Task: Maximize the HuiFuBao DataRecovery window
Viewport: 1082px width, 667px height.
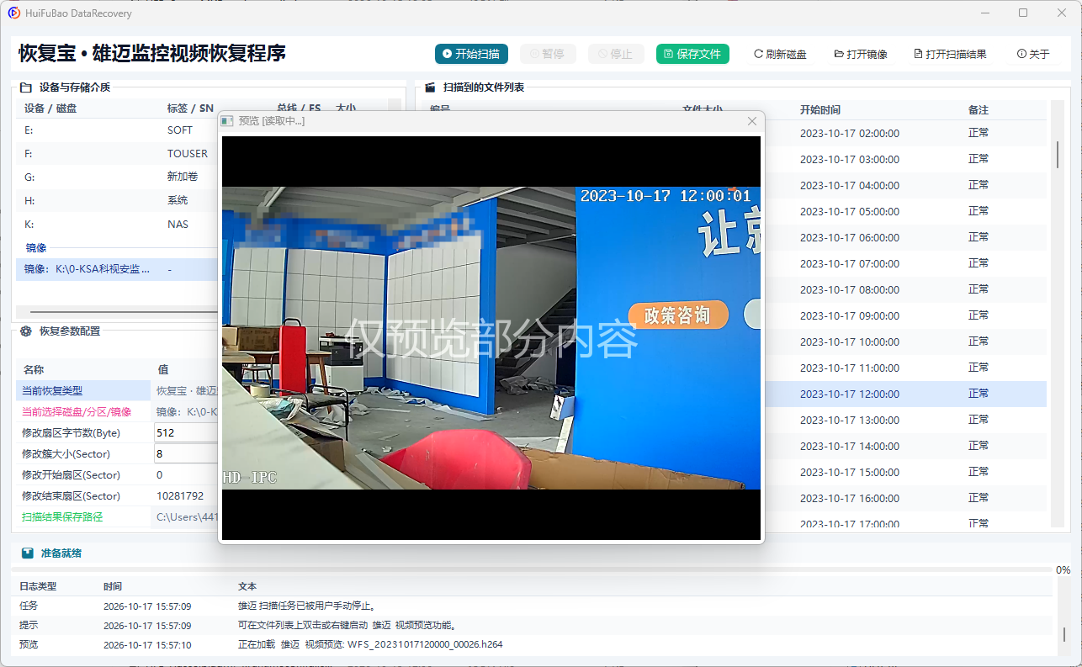Action: (1023, 13)
